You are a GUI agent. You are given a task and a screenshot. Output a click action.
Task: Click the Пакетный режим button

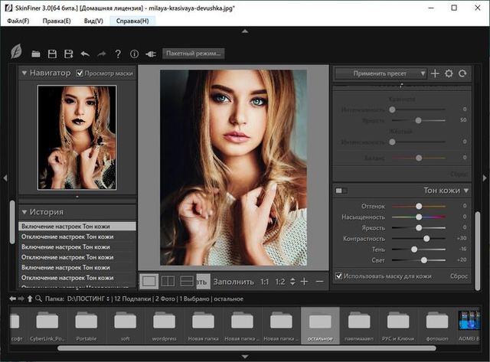pos(193,54)
